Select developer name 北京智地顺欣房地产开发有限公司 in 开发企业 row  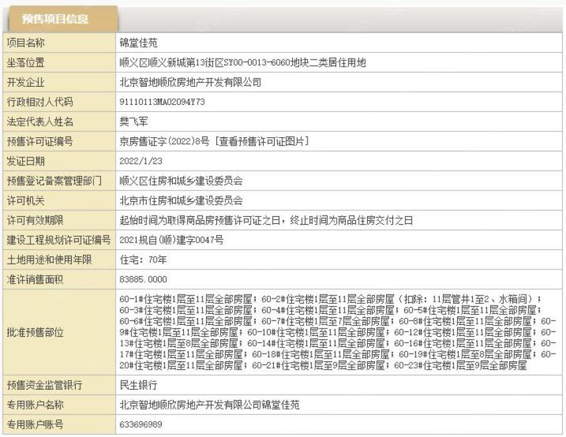pyautogui.click(x=191, y=82)
